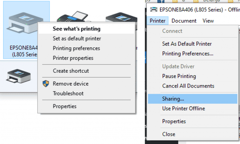
Task: Open Printing preferences from context menu
Action: (x=76, y=48)
